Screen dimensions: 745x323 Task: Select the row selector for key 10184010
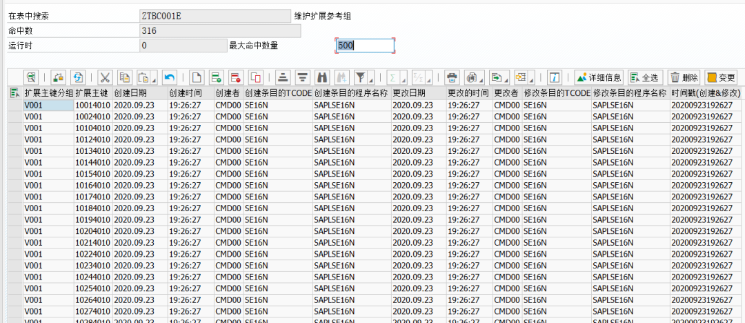click(15, 208)
